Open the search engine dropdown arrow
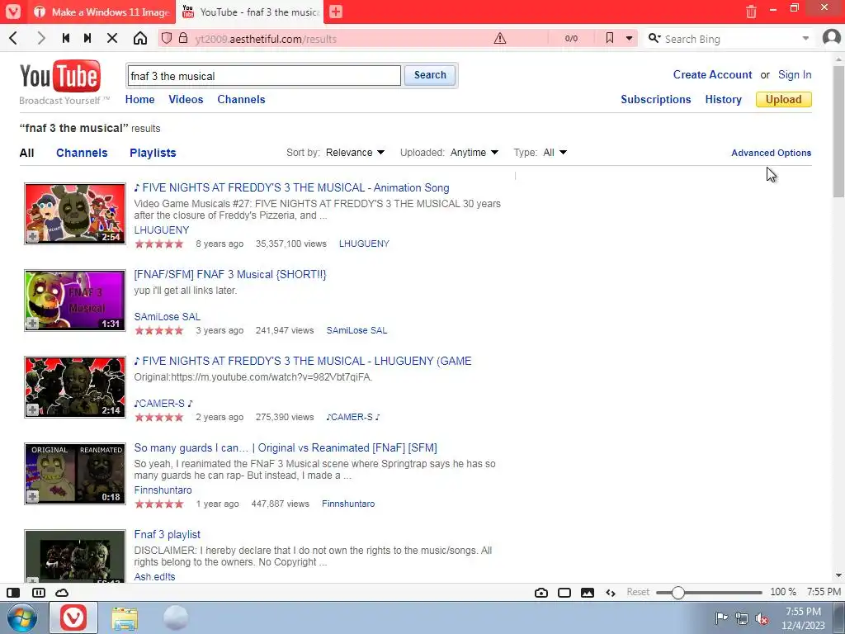Viewport: 845px width, 634px height. [x=805, y=38]
